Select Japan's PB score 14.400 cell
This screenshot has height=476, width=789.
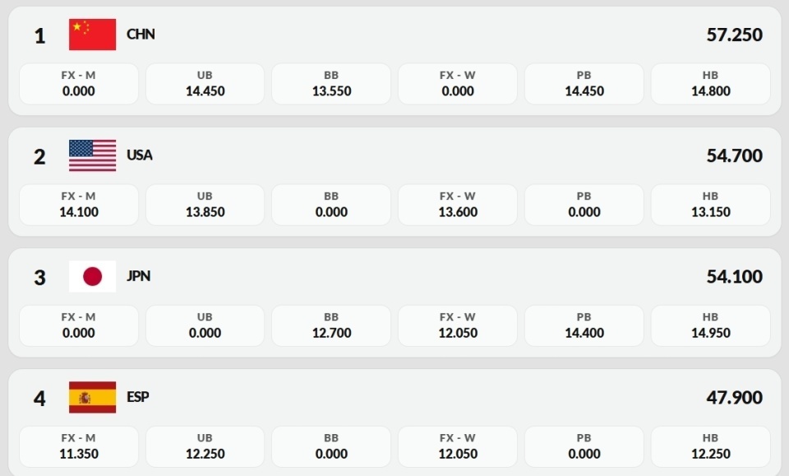(x=584, y=326)
